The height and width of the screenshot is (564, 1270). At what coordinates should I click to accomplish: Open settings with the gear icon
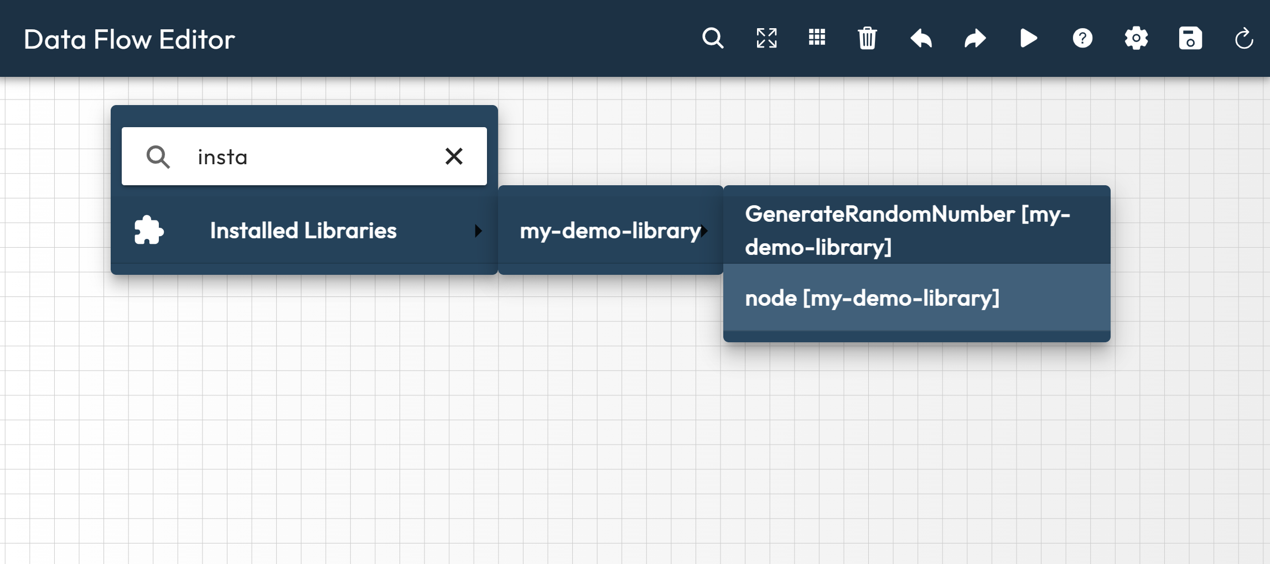[1136, 39]
